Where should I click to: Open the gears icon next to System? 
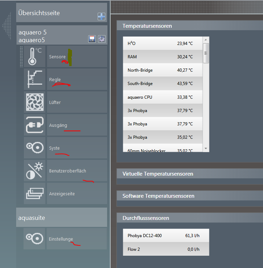tap(34, 148)
